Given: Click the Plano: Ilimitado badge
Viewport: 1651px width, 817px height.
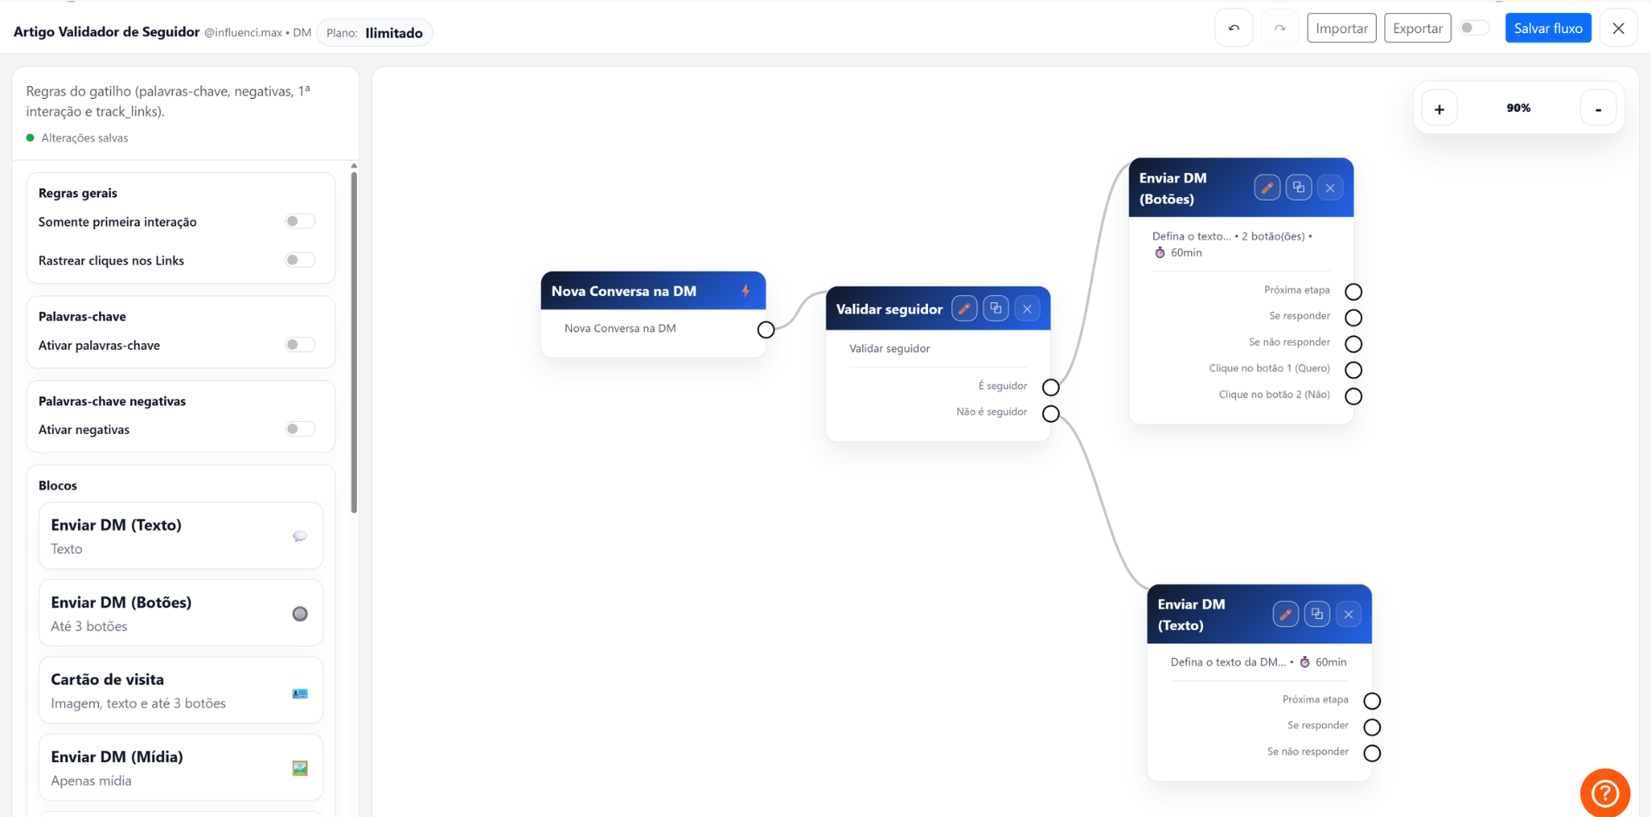Looking at the screenshot, I should click(x=375, y=32).
